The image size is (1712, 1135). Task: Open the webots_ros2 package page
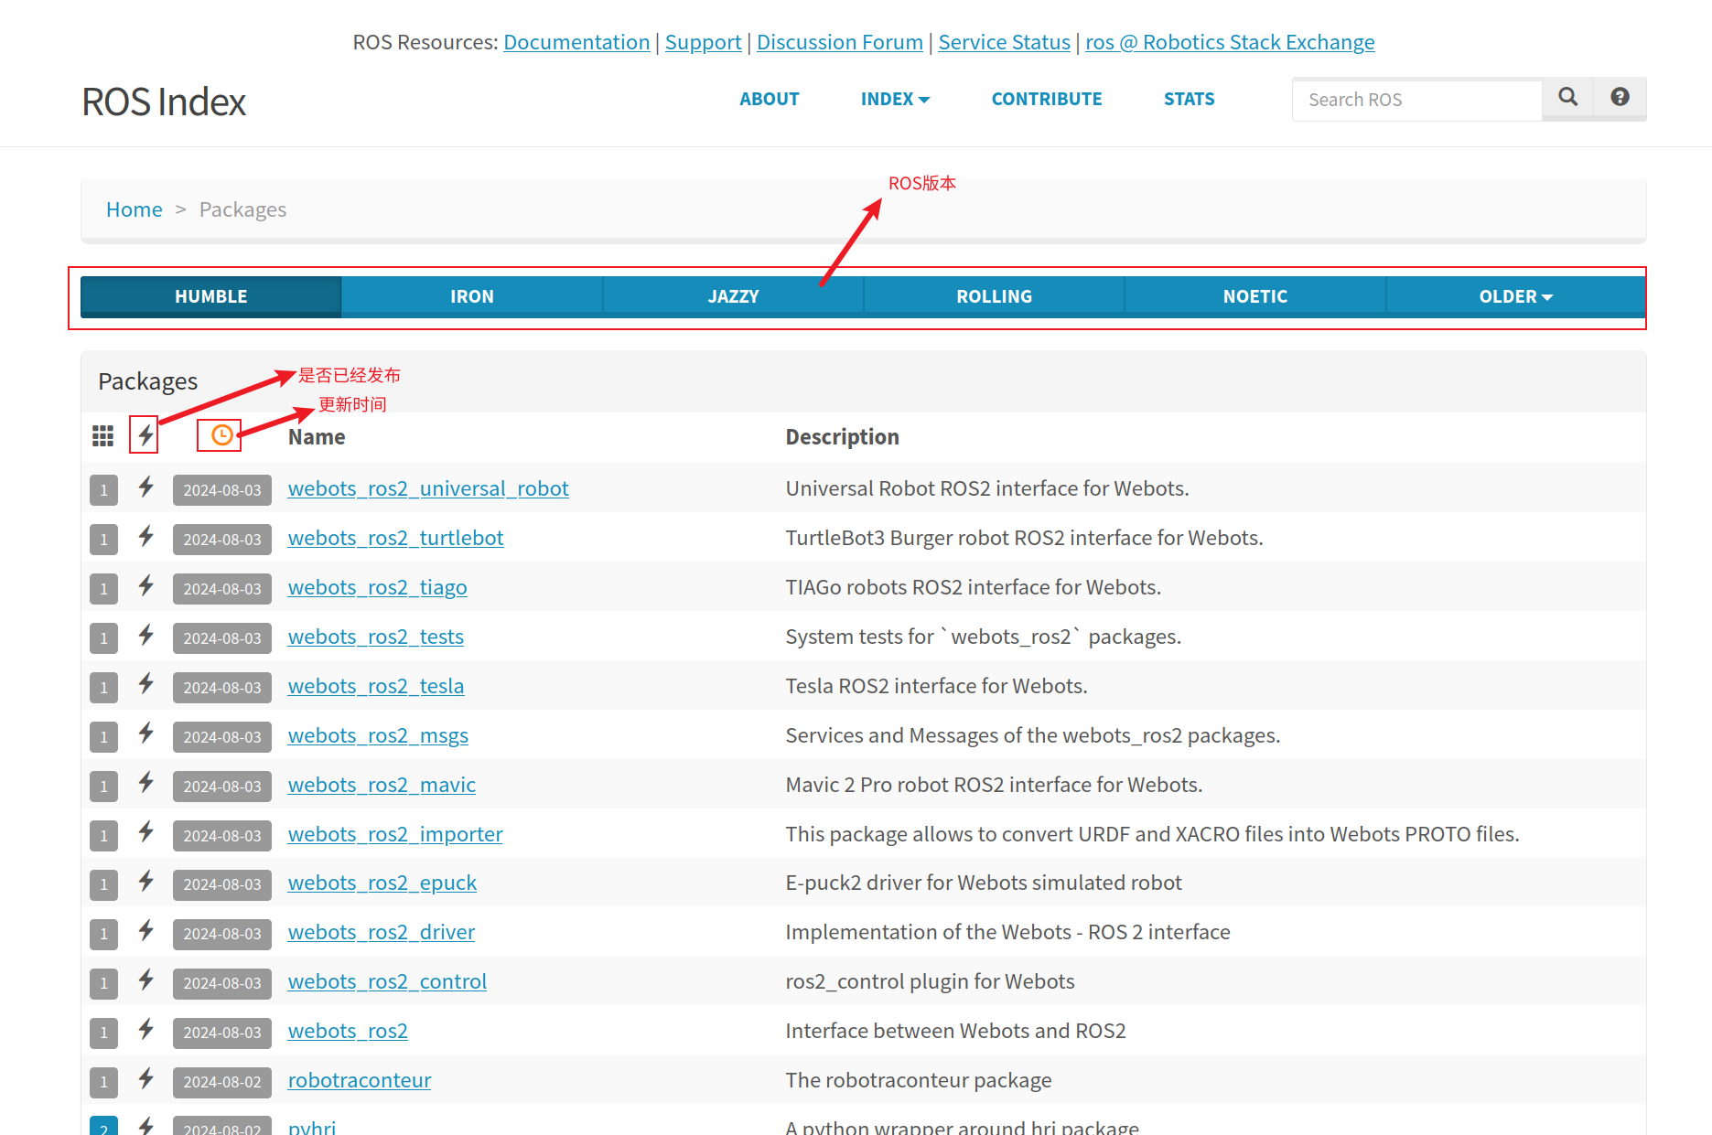pos(348,1031)
